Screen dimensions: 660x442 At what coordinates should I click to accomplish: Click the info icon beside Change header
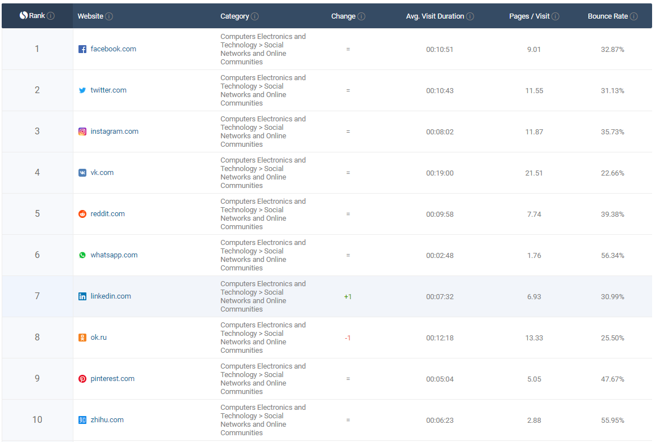point(361,16)
